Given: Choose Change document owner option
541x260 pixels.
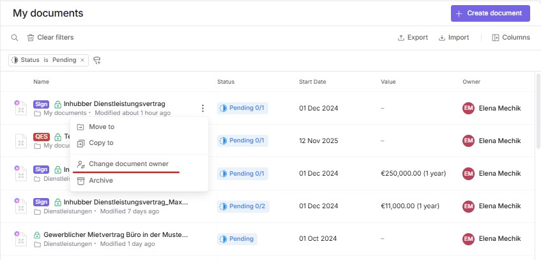Looking at the screenshot, I should coord(128,164).
